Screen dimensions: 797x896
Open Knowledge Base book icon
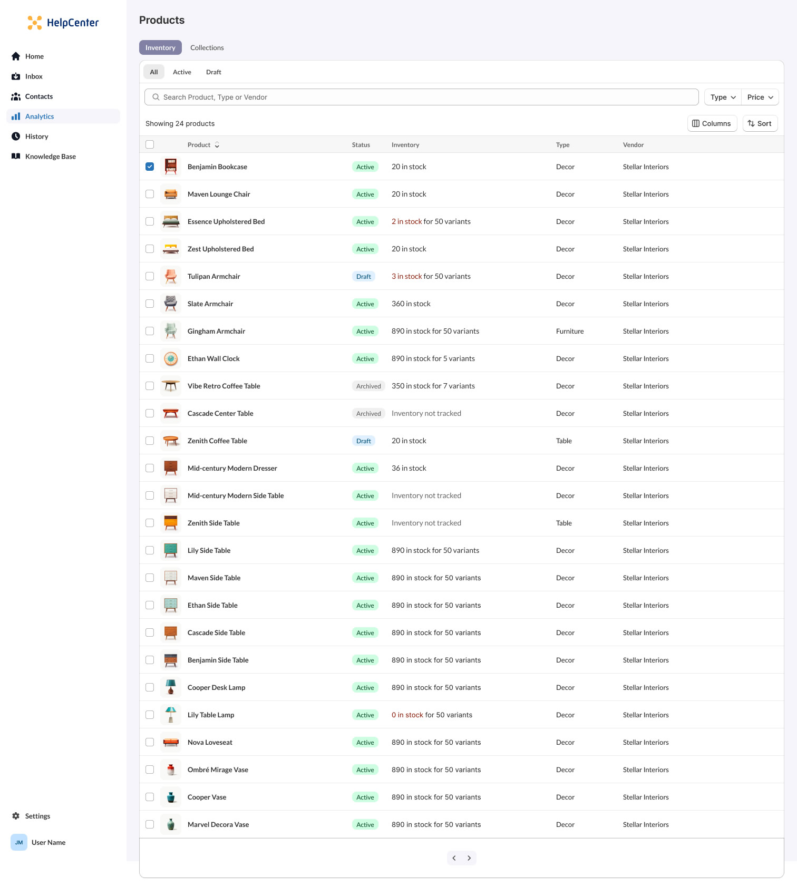pos(16,157)
